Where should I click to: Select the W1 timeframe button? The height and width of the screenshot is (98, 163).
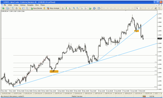click(x=129, y=8)
